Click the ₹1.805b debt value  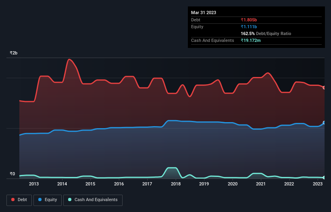tap(249, 20)
